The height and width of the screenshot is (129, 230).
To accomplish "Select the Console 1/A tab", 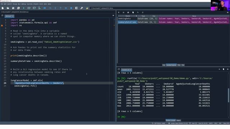I will (x=126, y=70).
